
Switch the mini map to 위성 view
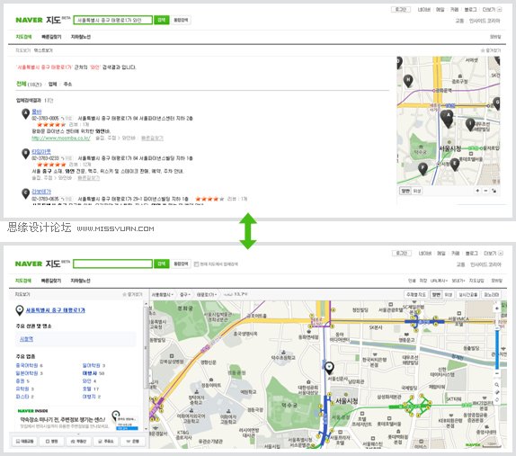[417, 191]
